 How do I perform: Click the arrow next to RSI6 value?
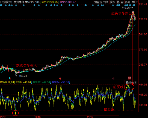(32, 83)
